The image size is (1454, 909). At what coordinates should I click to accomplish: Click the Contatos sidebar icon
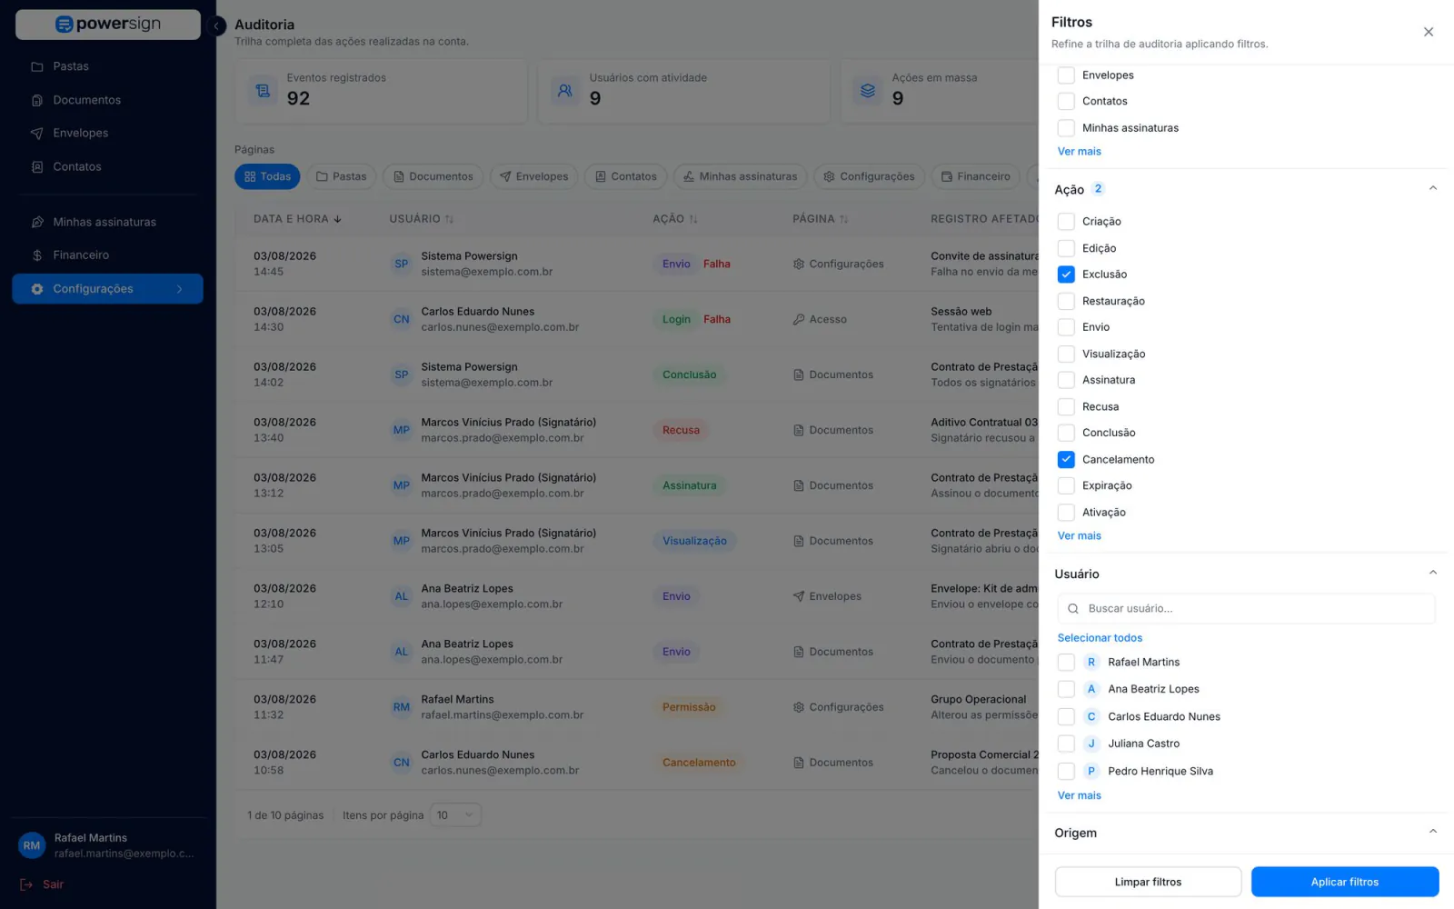(37, 167)
